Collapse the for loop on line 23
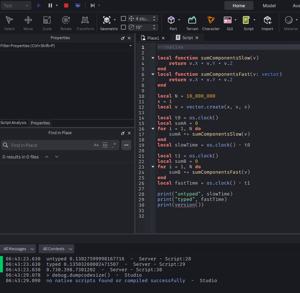 tap(153, 167)
